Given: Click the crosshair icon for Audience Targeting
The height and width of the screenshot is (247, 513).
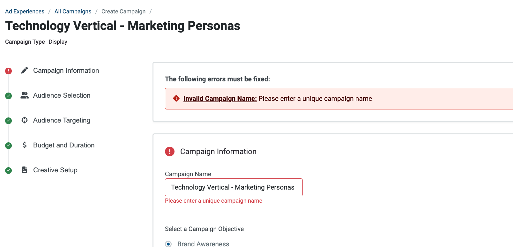Looking at the screenshot, I should (25, 120).
